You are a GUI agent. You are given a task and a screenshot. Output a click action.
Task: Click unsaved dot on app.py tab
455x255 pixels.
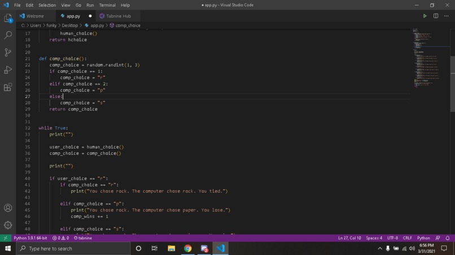click(90, 16)
